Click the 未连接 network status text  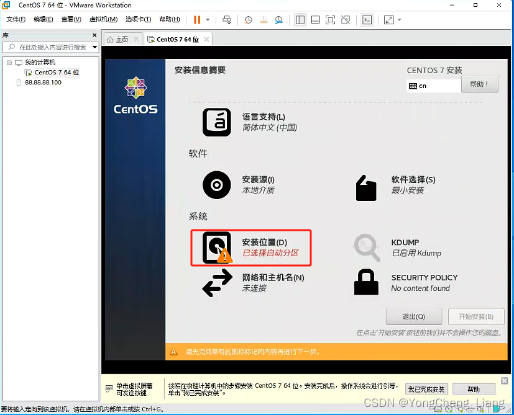pyautogui.click(x=254, y=288)
